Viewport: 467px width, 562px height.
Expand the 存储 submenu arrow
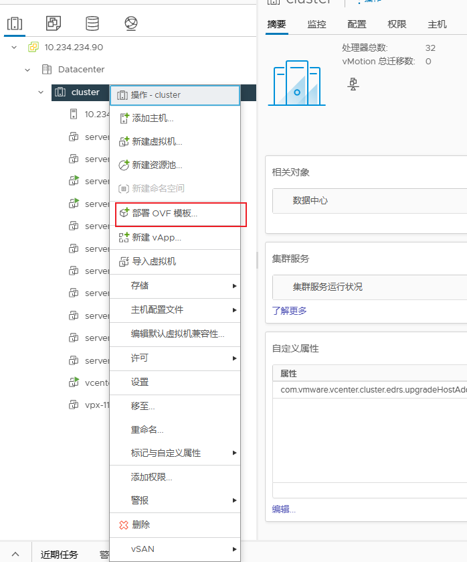pos(234,286)
